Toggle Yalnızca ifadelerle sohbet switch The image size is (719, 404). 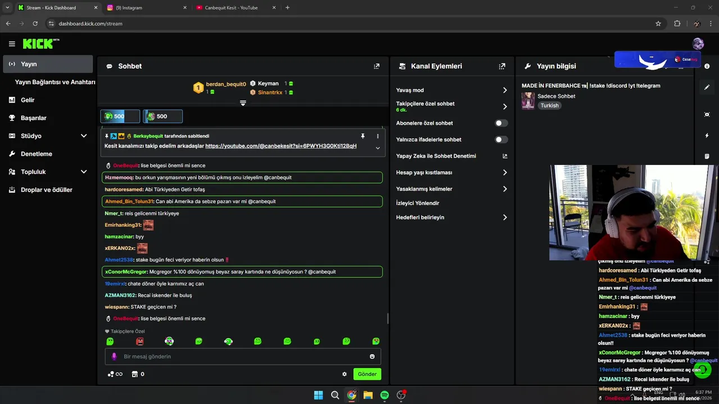pyautogui.click(x=501, y=139)
